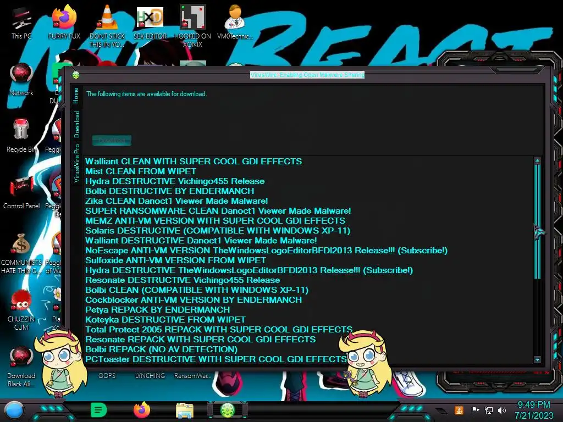The image size is (563, 422).
Task: Launch Firefox from the taskbar
Action: click(x=142, y=410)
